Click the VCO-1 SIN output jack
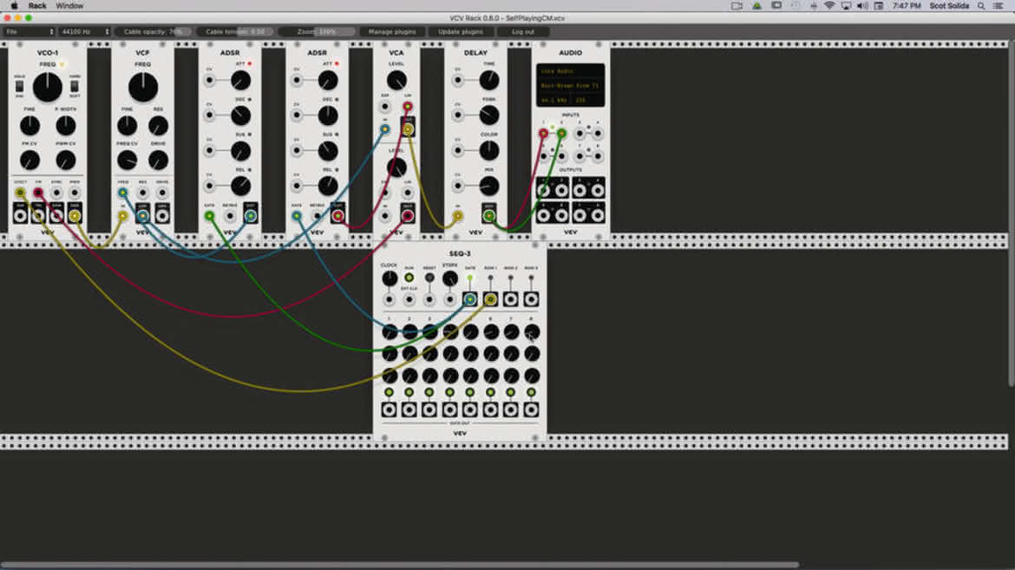This screenshot has height=570, width=1015. (20, 216)
